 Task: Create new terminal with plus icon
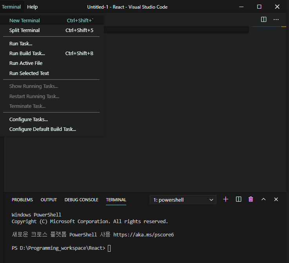[225, 199]
